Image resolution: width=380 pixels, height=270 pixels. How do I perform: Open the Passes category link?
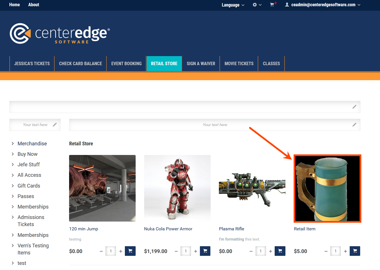pos(26,196)
